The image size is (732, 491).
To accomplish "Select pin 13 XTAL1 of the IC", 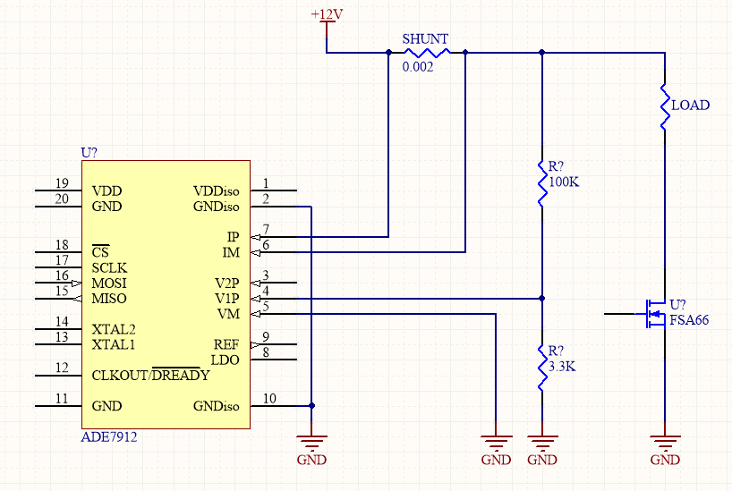I will pyautogui.click(x=58, y=344).
